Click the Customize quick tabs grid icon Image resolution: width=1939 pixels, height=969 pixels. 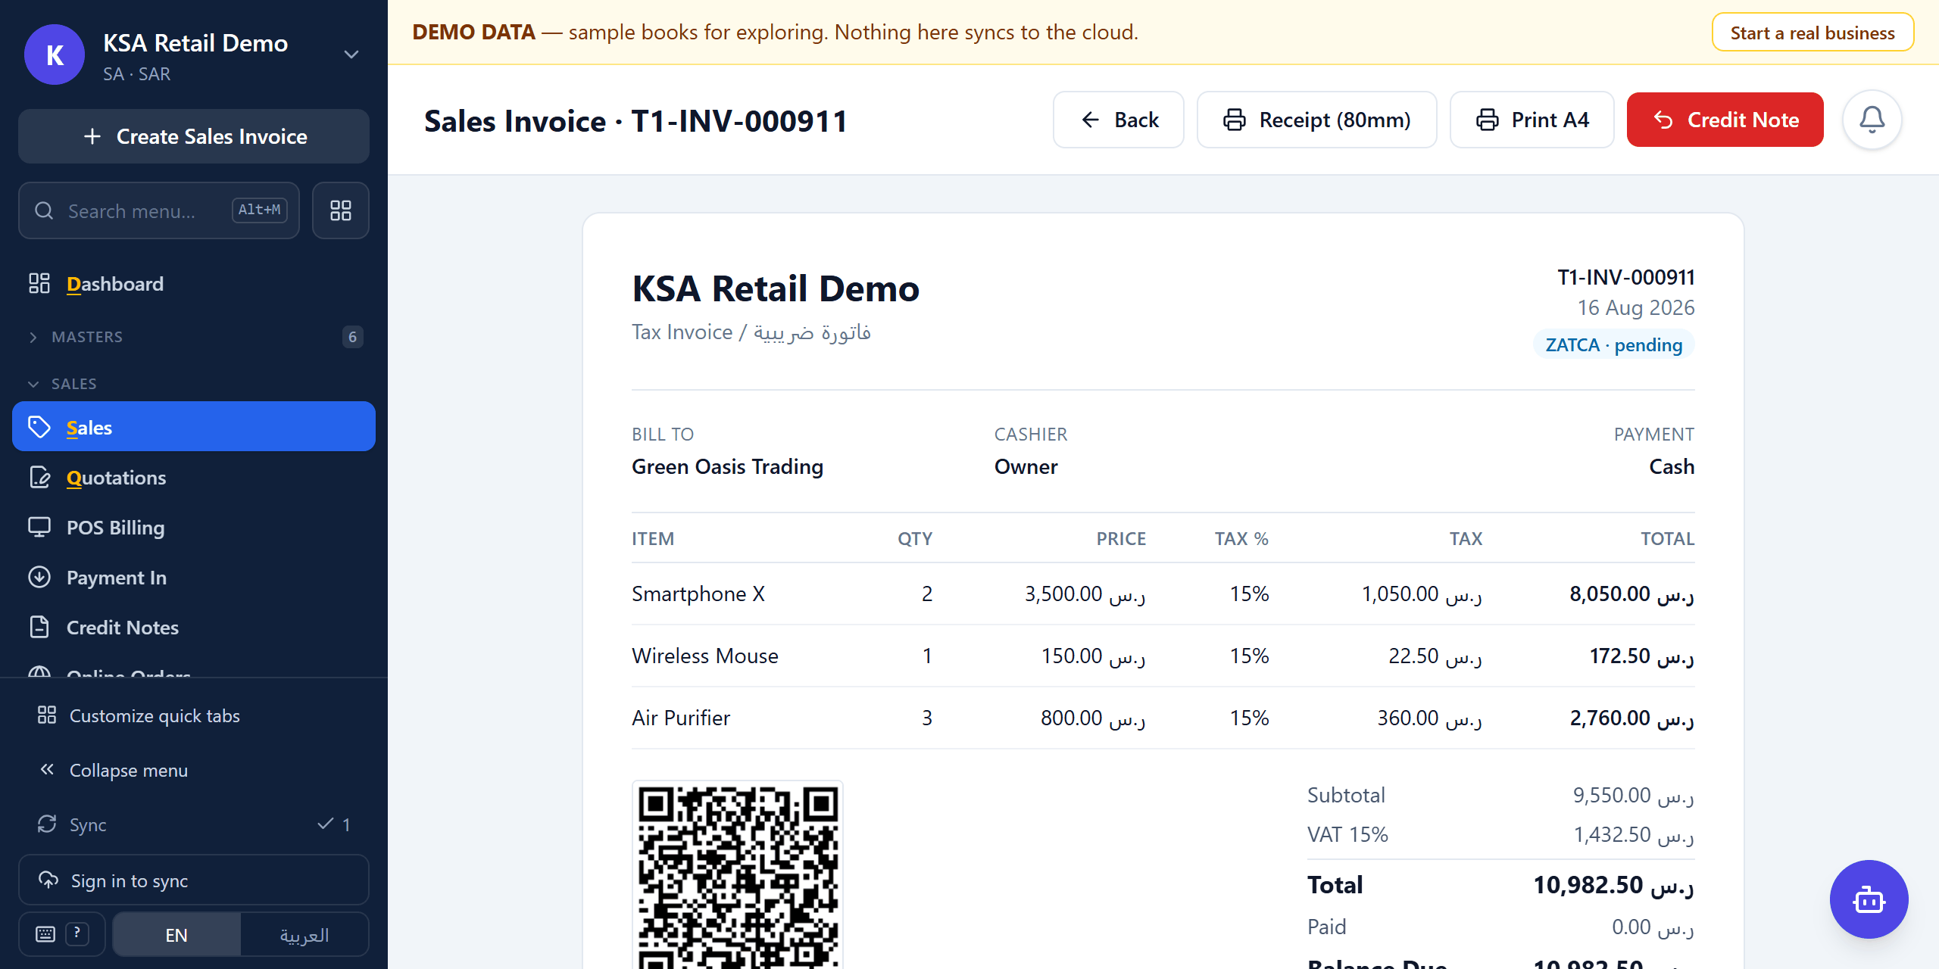point(47,715)
